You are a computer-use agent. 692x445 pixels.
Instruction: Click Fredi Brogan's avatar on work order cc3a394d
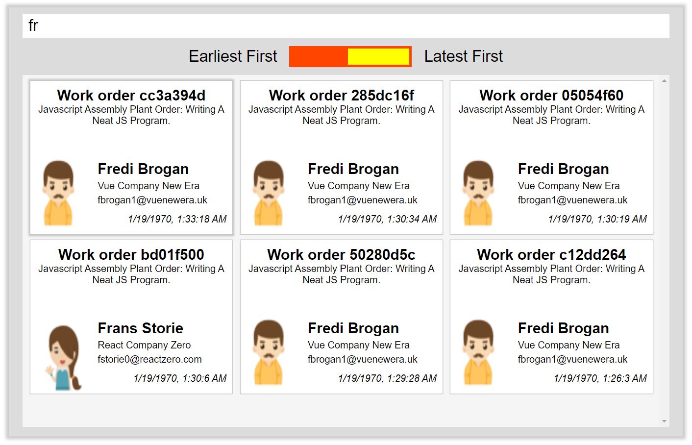(x=57, y=192)
